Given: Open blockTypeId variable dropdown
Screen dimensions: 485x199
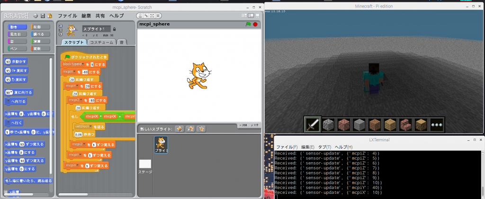Looking at the screenshot, I should click(x=82, y=64).
